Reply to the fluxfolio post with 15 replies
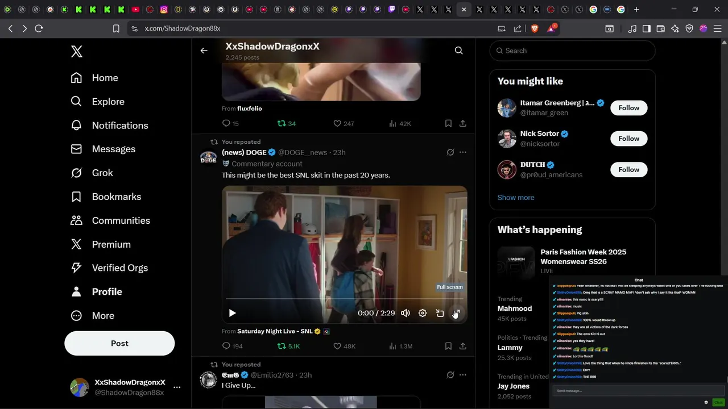728x409 pixels. (x=230, y=123)
